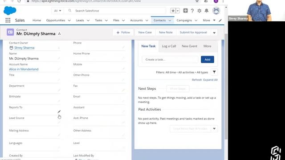Screen dimensions: 285x160
Task: Open the Accounts tab
Action: [x=136, y=20]
